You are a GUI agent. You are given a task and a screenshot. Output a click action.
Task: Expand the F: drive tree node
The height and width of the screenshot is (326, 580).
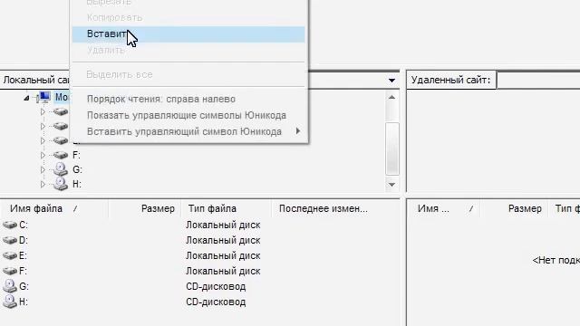pos(43,155)
